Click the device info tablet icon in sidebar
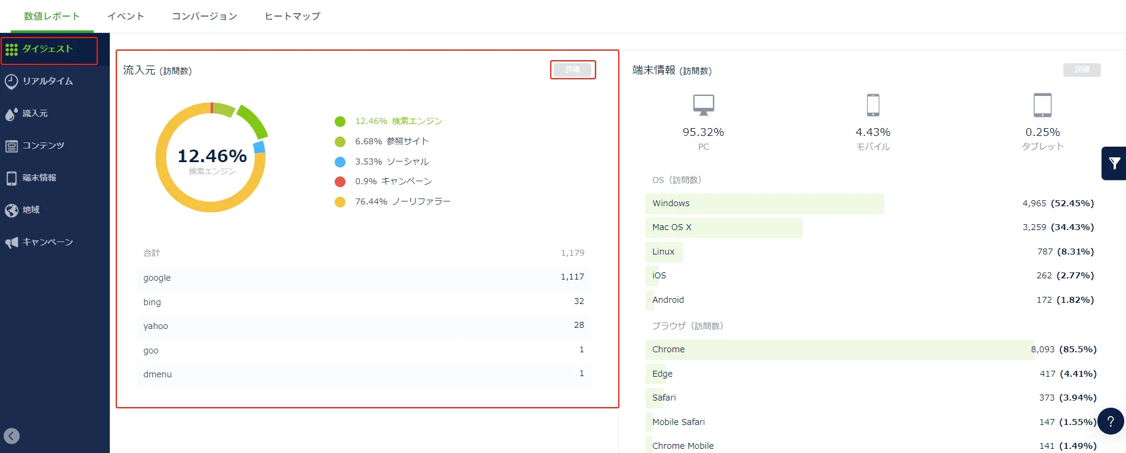The width and height of the screenshot is (1126, 453). [x=11, y=178]
